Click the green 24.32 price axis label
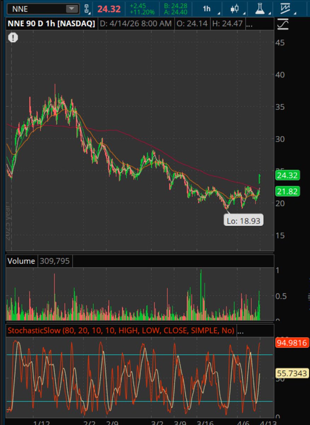The height and width of the screenshot is (425, 310). point(287,175)
